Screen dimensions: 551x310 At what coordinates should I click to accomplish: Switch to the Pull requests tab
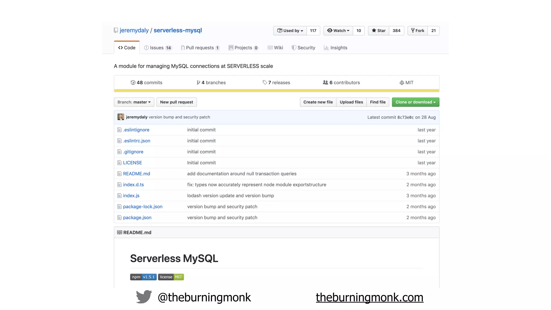[200, 48]
